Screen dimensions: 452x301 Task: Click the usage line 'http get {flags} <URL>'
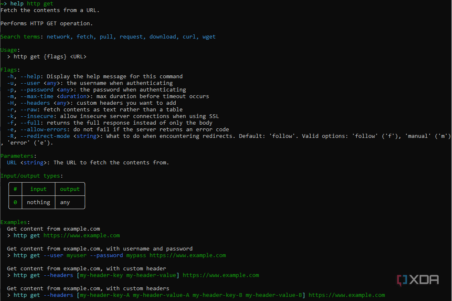(50, 56)
